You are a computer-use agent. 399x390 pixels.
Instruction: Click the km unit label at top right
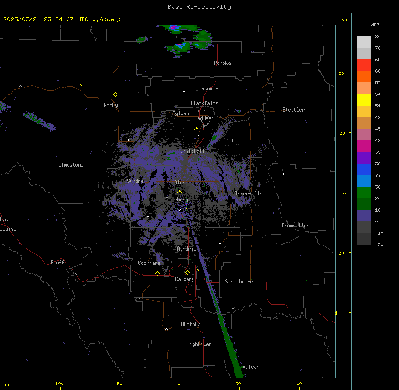click(344, 19)
